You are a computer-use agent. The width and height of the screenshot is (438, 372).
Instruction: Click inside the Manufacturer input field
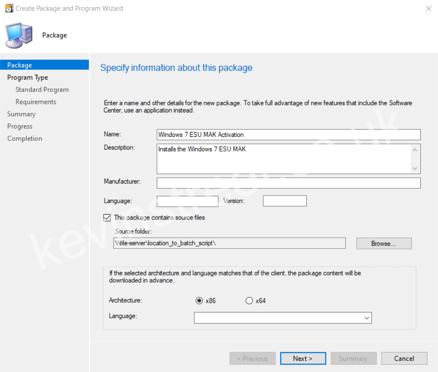tap(288, 183)
